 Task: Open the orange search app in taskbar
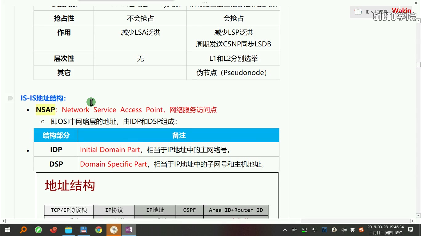click(23, 230)
